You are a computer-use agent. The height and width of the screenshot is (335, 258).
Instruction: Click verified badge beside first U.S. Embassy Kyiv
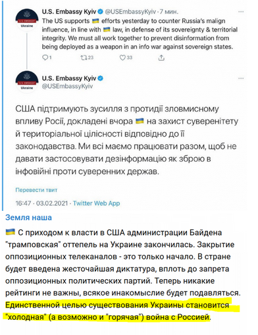click(x=100, y=11)
